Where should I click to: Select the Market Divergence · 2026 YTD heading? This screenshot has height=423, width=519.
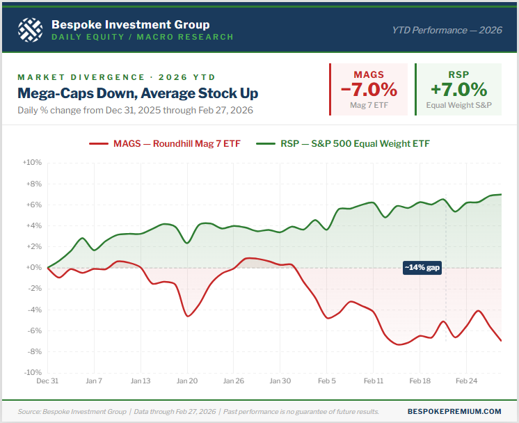(115, 77)
